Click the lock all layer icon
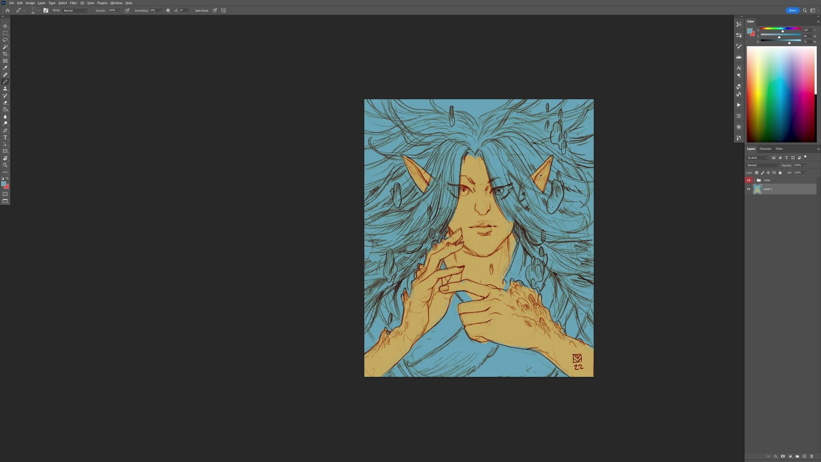The height and width of the screenshot is (462, 821). pyautogui.click(x=780, y=173)
